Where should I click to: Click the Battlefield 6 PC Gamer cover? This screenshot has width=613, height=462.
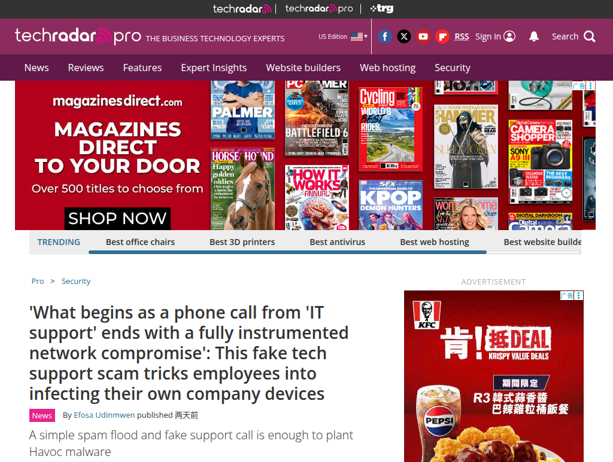pyautogui.click(x=317, y=118)
